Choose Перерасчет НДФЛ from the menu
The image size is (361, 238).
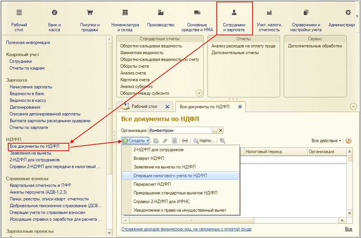152,184
